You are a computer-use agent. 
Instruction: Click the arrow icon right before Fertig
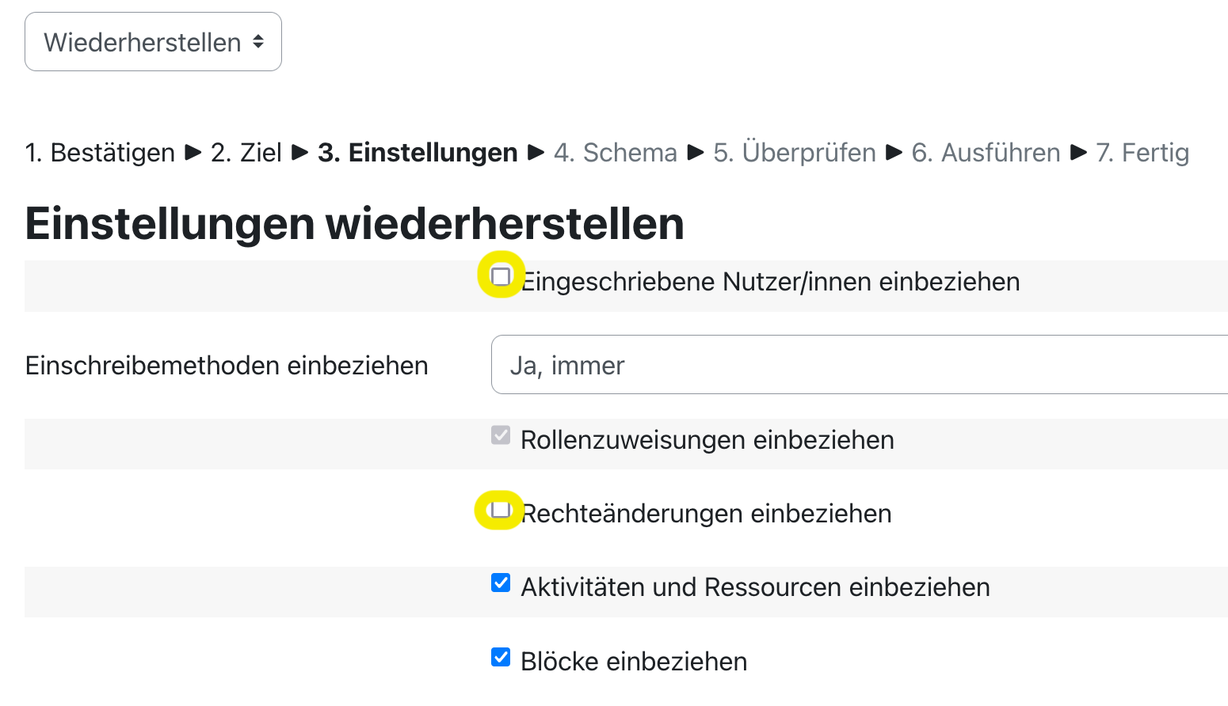(1078, 152)
